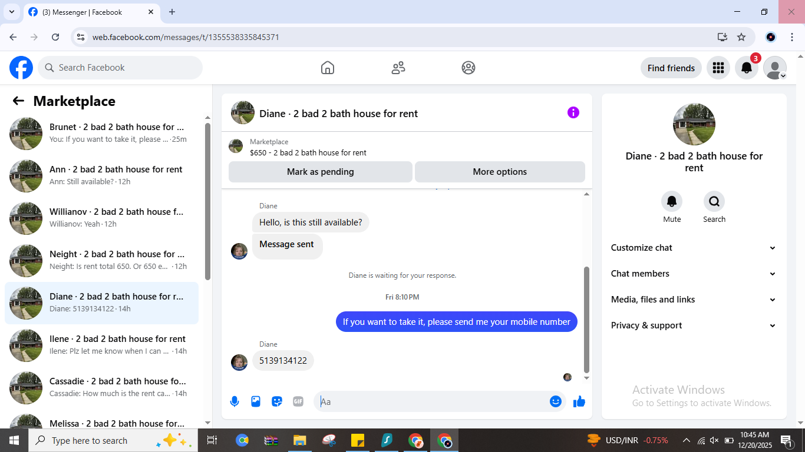
Task: Click the chat messages scrollbar thumb
Action: 586,320
